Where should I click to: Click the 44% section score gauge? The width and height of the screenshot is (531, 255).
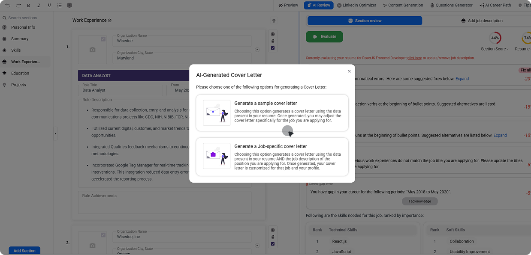pos(495,38)
